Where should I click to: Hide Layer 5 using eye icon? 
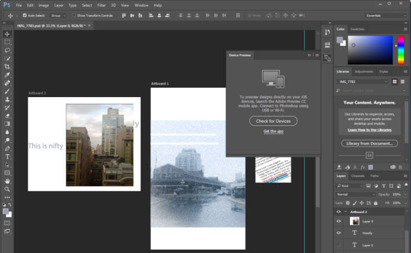tap(339, 221)
